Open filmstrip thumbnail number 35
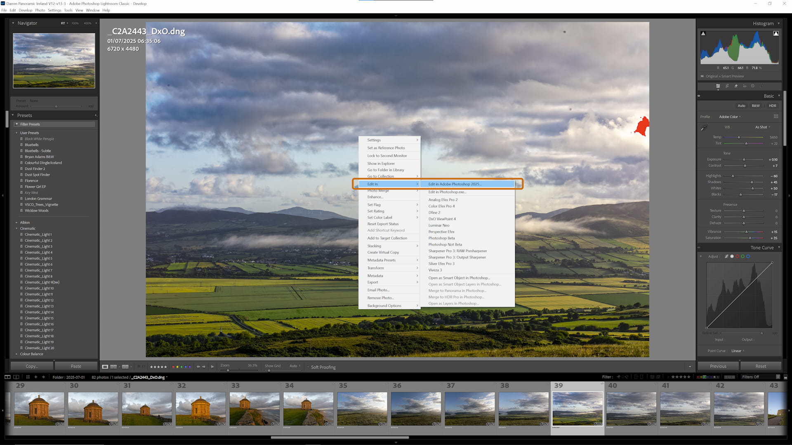Viewport: 792px width, 445px height. 362,408
